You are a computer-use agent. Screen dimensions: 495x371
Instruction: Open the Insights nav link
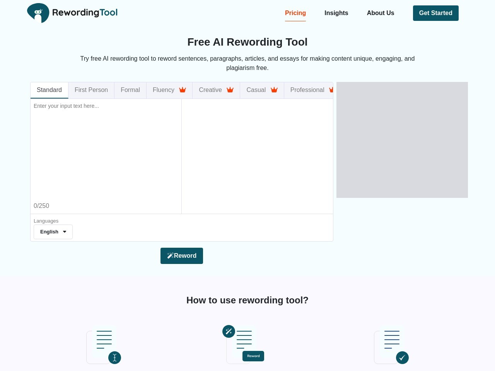click(x=336, y=13)
